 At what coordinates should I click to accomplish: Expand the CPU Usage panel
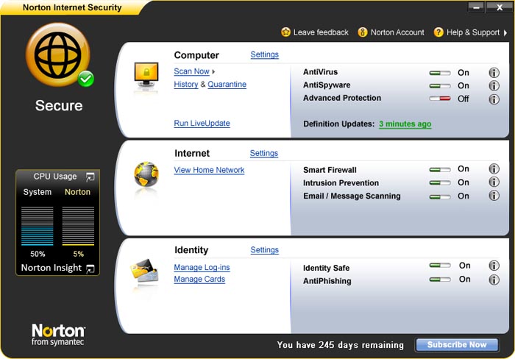90,177
